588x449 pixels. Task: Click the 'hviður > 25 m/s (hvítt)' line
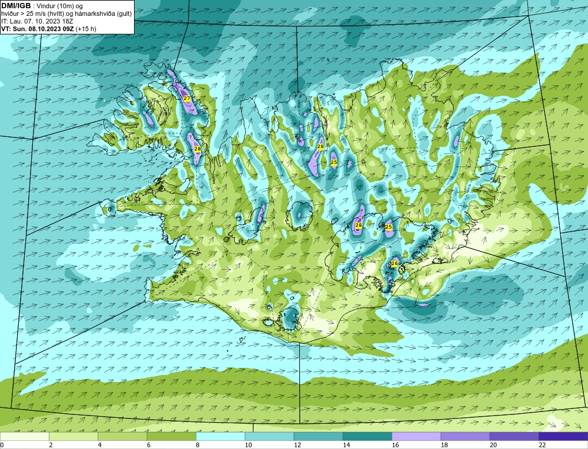[32, 14]
